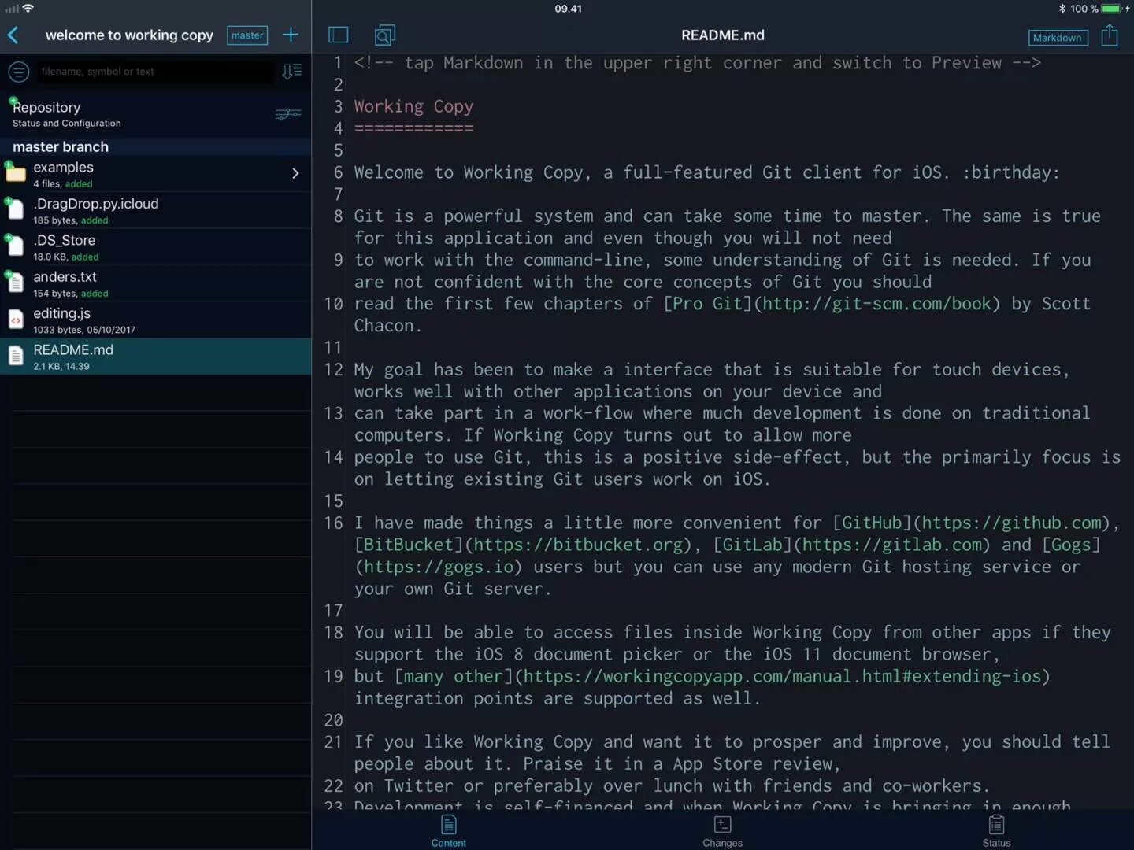Click the 09.41 clock
Image resolution: width=1134 pixels, height=850 pixels.
568,9
